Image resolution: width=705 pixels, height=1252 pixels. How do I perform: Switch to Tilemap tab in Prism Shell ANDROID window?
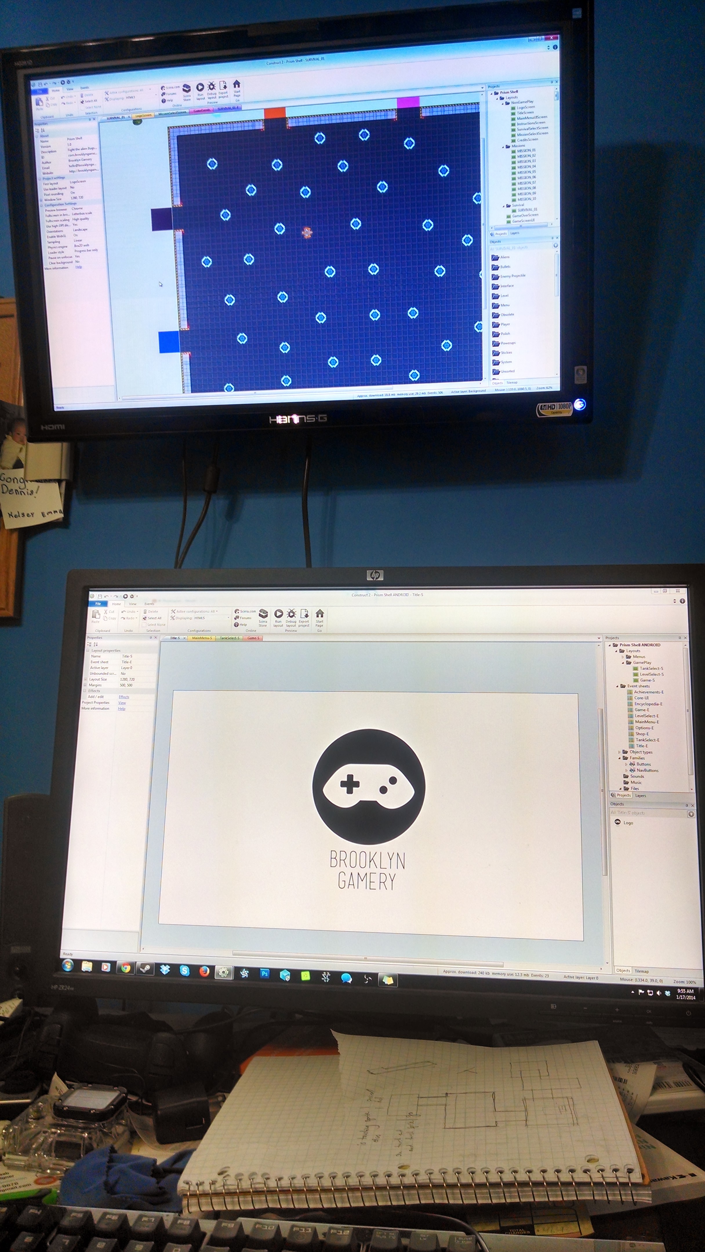tap(641, 971)
